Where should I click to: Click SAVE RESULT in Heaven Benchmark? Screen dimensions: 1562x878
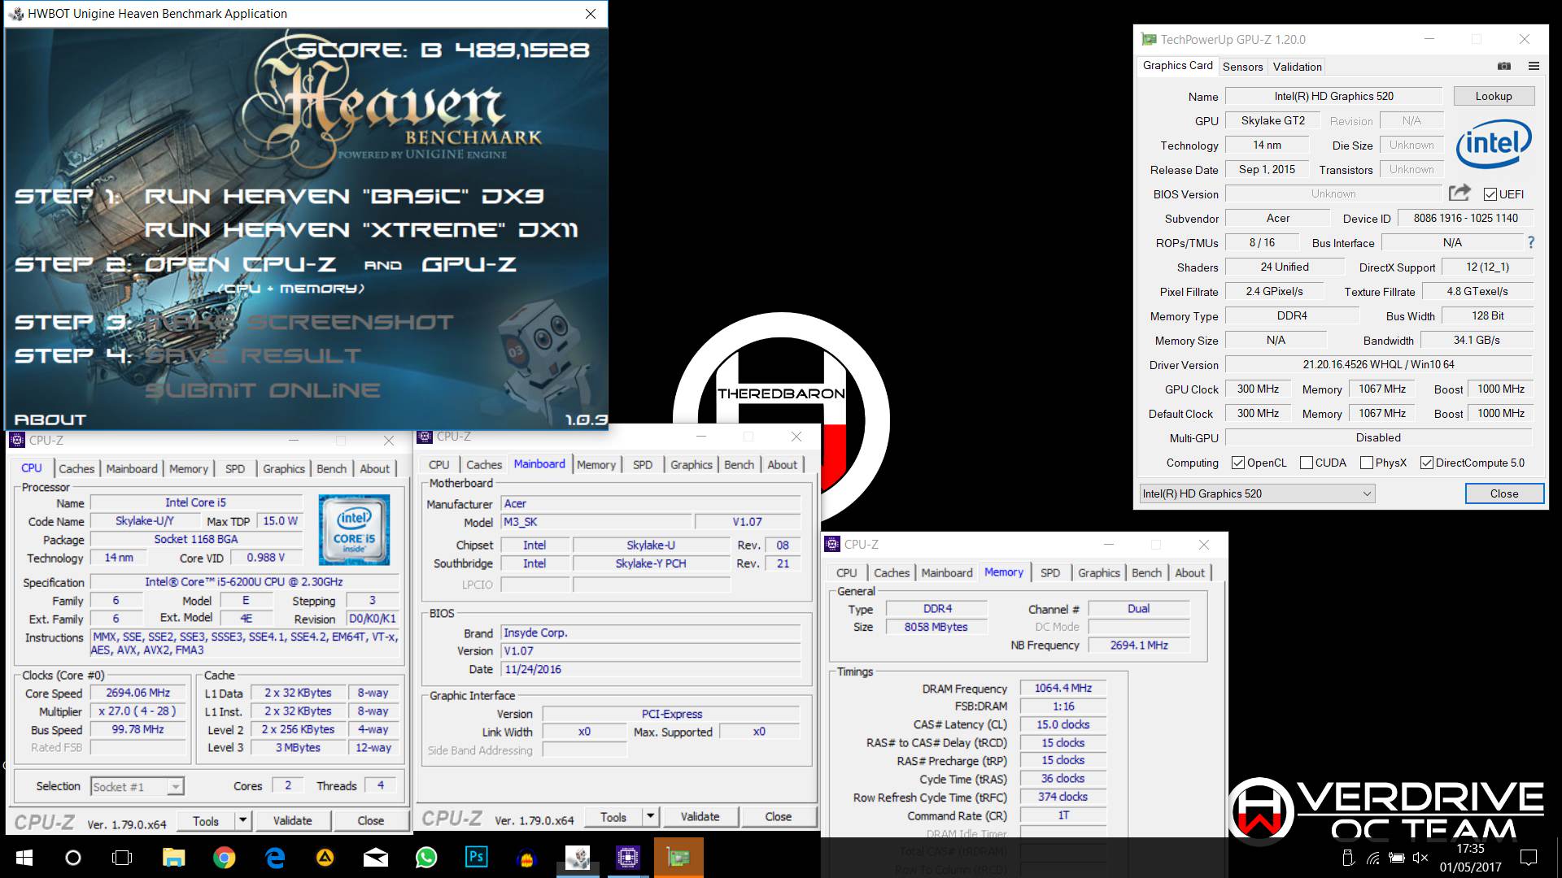(x=253, y=356)
